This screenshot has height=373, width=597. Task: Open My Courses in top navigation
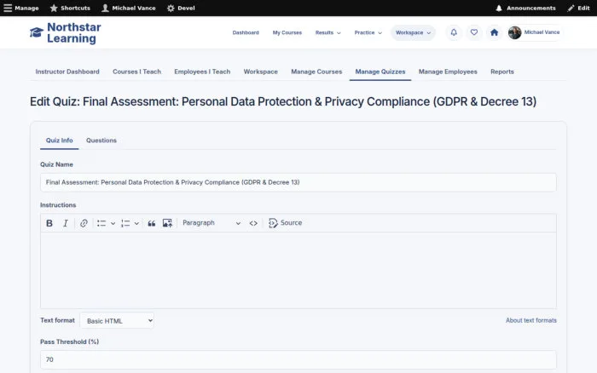pyautogui.click(x=287, y=32)
